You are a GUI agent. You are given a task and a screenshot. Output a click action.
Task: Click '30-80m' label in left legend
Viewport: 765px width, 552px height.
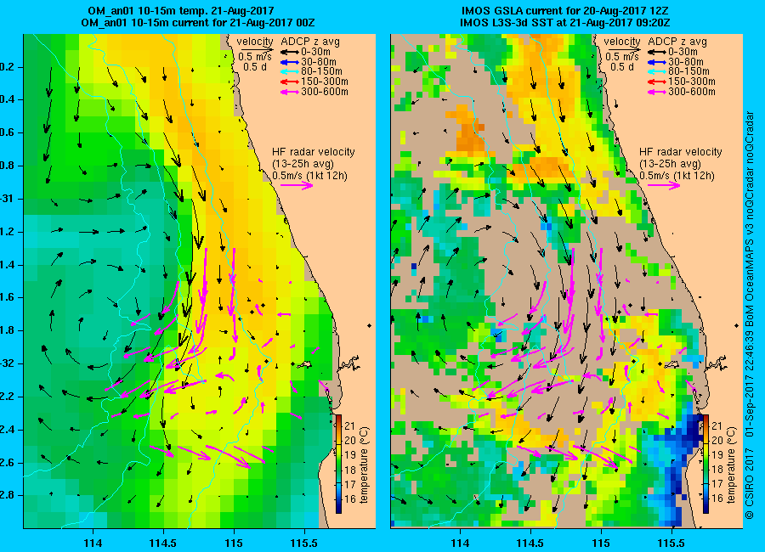[x=319, y=62]
